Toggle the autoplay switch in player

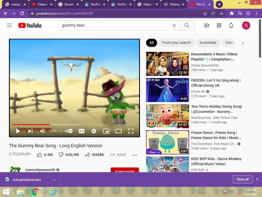(x=69, y=131)
